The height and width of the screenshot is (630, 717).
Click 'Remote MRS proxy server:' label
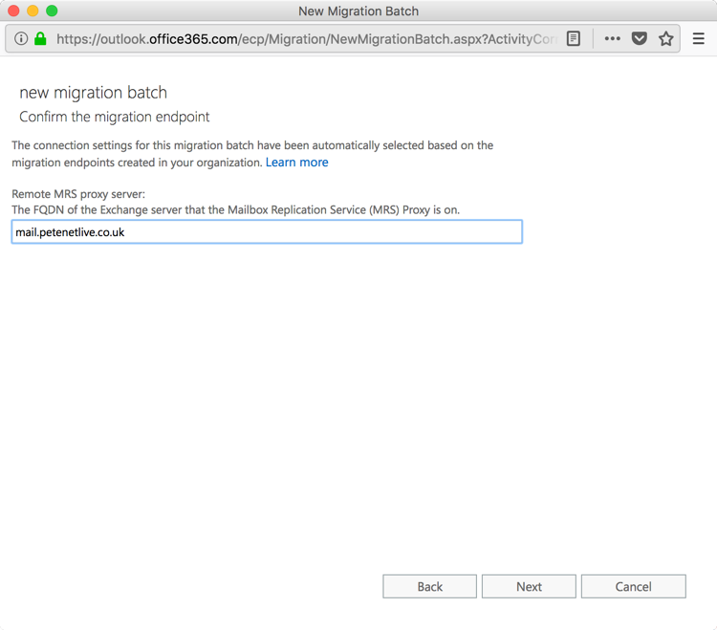pyautogui.click(x=78, y=194)
